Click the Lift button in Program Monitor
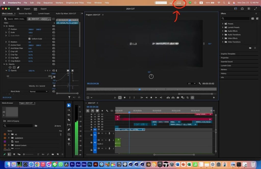Viewport: 261px width, 169px height. pos(168,98)
